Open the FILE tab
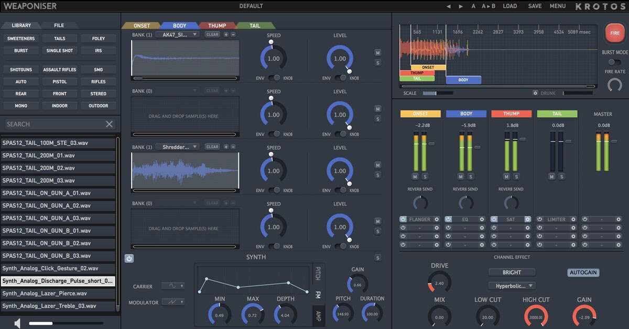Viewport: 629px width, 329px height. [x=59, y=25]
